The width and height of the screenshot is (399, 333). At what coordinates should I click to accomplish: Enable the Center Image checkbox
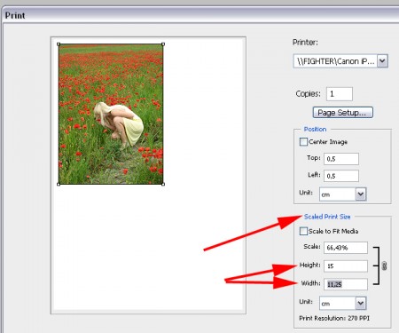tap(303, 142)
